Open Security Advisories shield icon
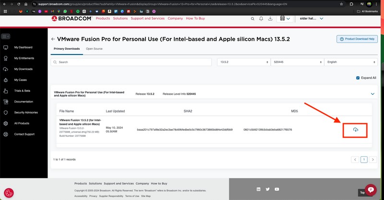 pyautogui.click(x=6, y=112)
